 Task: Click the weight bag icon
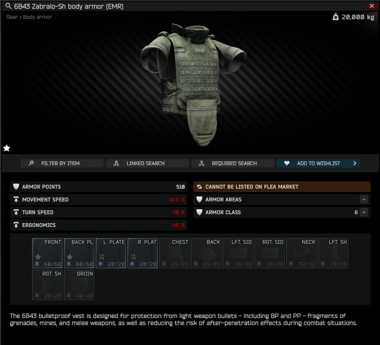click(335, 17)
